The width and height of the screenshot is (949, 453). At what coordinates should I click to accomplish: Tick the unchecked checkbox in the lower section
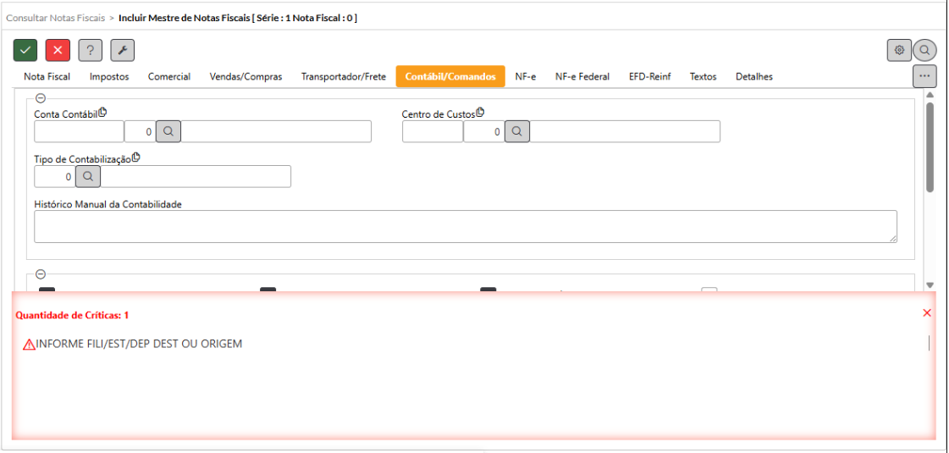pos(709,291)
